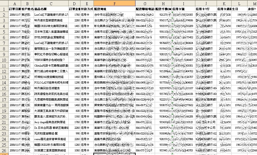Click the '信用卡號' header cell
Image resolution: width=257 pixels, height=155 pixels.
[x=183, y=9]
